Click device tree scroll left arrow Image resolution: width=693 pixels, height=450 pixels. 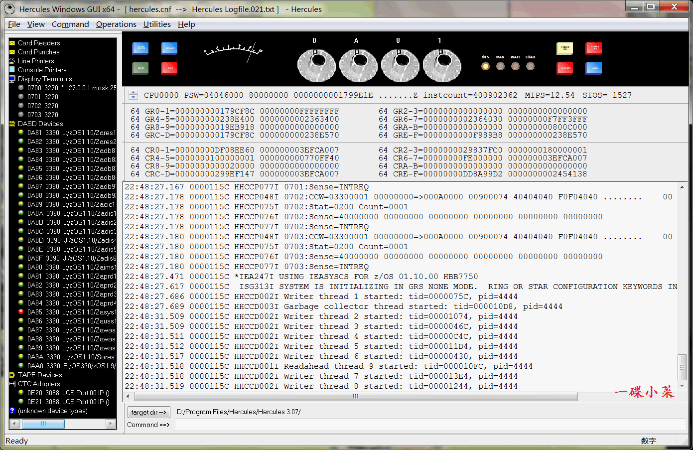[x=14, y=424]
